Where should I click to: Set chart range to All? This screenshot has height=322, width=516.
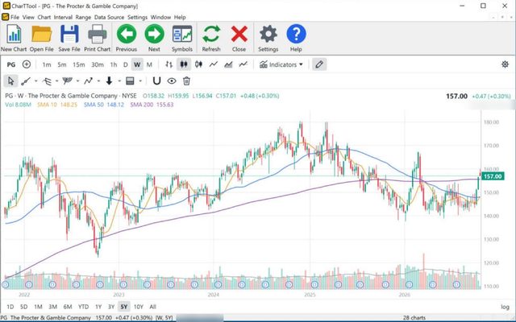(x=152, y=307)
